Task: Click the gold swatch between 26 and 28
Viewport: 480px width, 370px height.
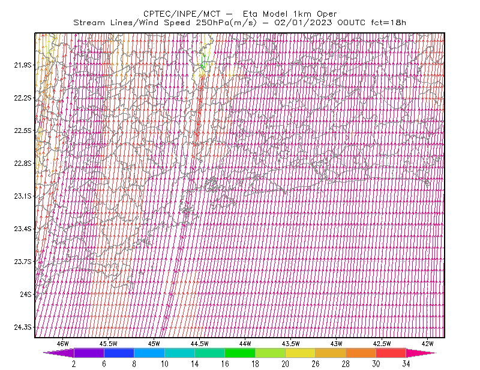Action: coord(331,353)
